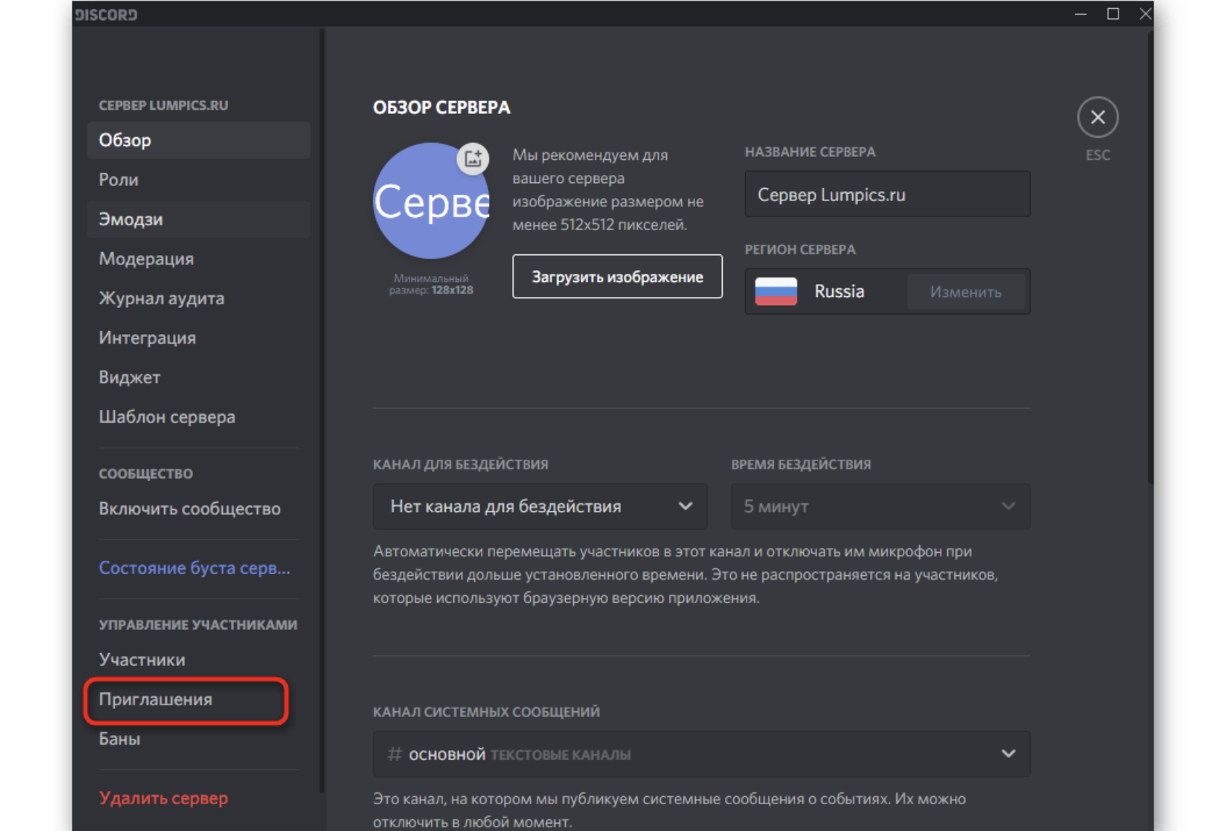This screenshot has width=1210, height=831.
Task: Click the Удалить сервер option
Action: (163, 798)
